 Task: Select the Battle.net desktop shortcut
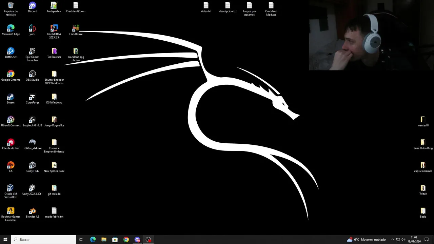coord(11,53)
